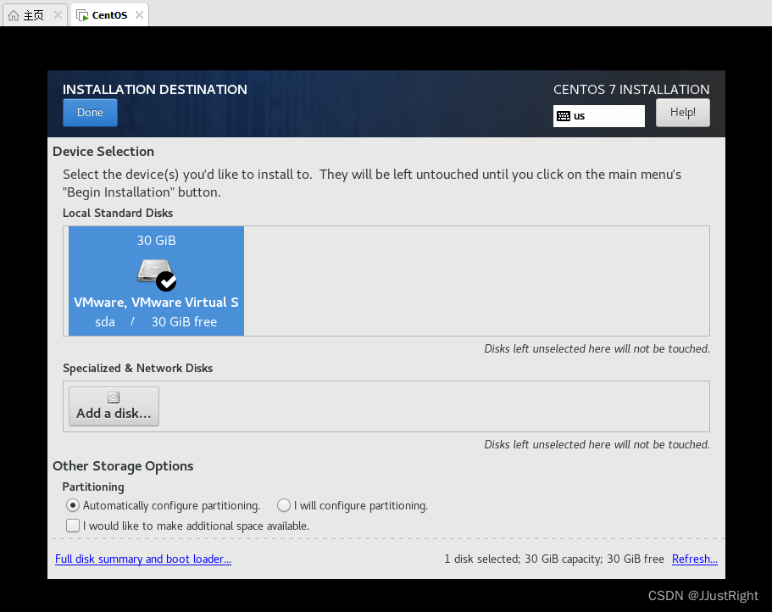This screenshot has height=612, width=772.
Task: Select I will configure partitioning
Action: pos(353,506)
